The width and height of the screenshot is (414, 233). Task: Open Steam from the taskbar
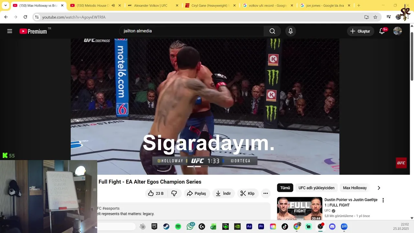(x=166, y=227)
